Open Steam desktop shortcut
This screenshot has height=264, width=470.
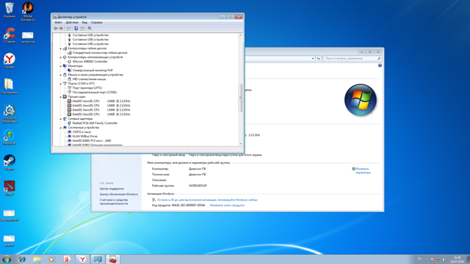[x=9, y=163]
